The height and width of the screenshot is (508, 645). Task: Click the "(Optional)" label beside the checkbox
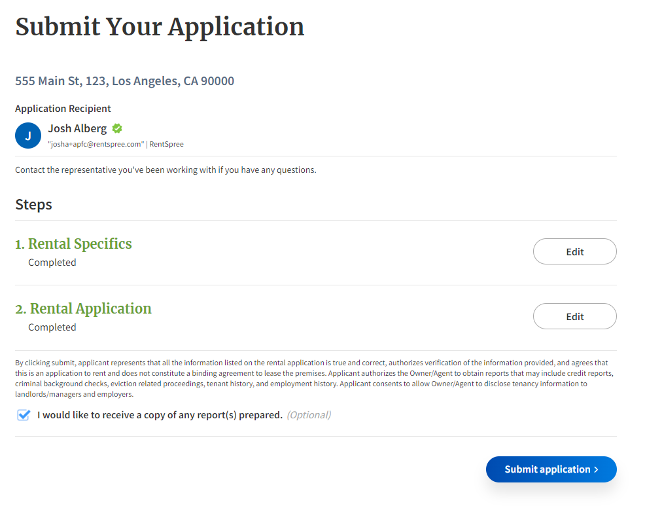click(308, 415)
